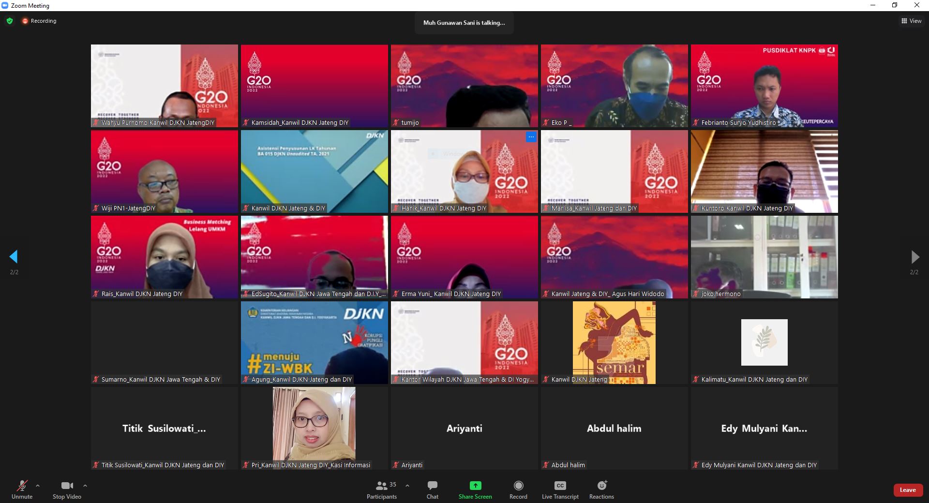
Task: Select Pri_Kanwil DJKN Kasi Informasi video tile
Action: (x=314, y=428)
